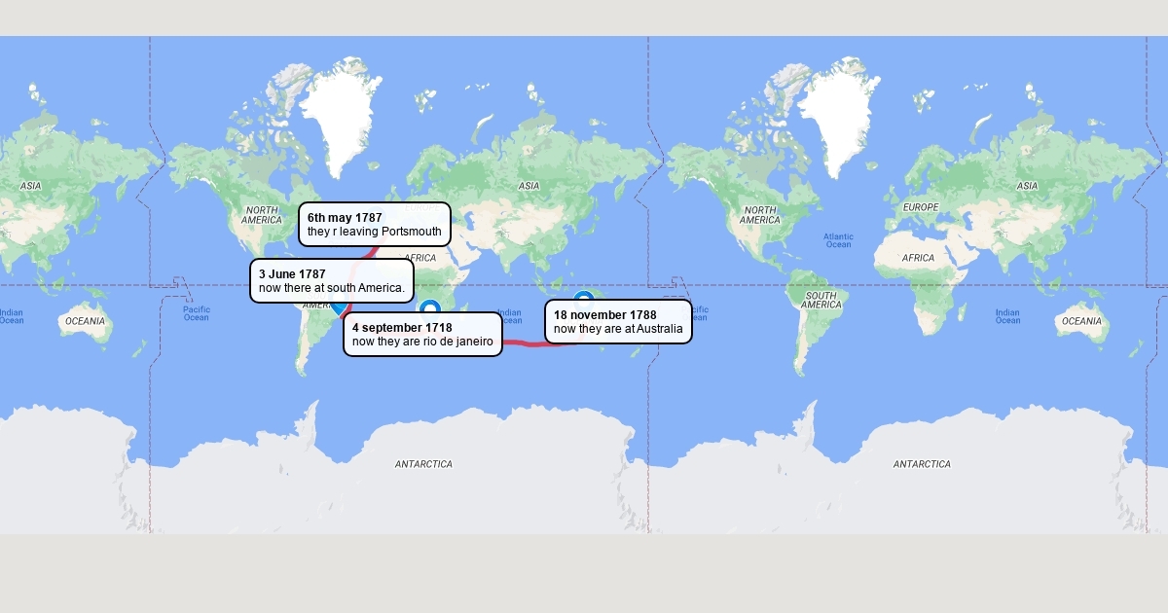Image resolution: width=1168 pixels, height=613 pixels.
Task: Click the AFRICA label on the right map
Action: tap(918, 258)
